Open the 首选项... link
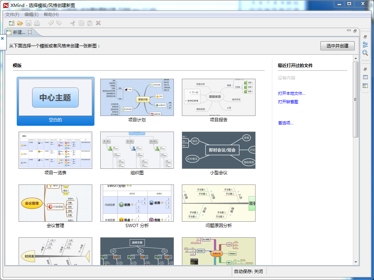Viewport: 374px width, 280px height. pos(286,123)
